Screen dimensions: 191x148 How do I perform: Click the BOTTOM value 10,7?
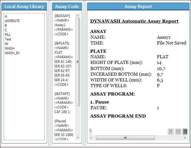(x=161, y=69)
